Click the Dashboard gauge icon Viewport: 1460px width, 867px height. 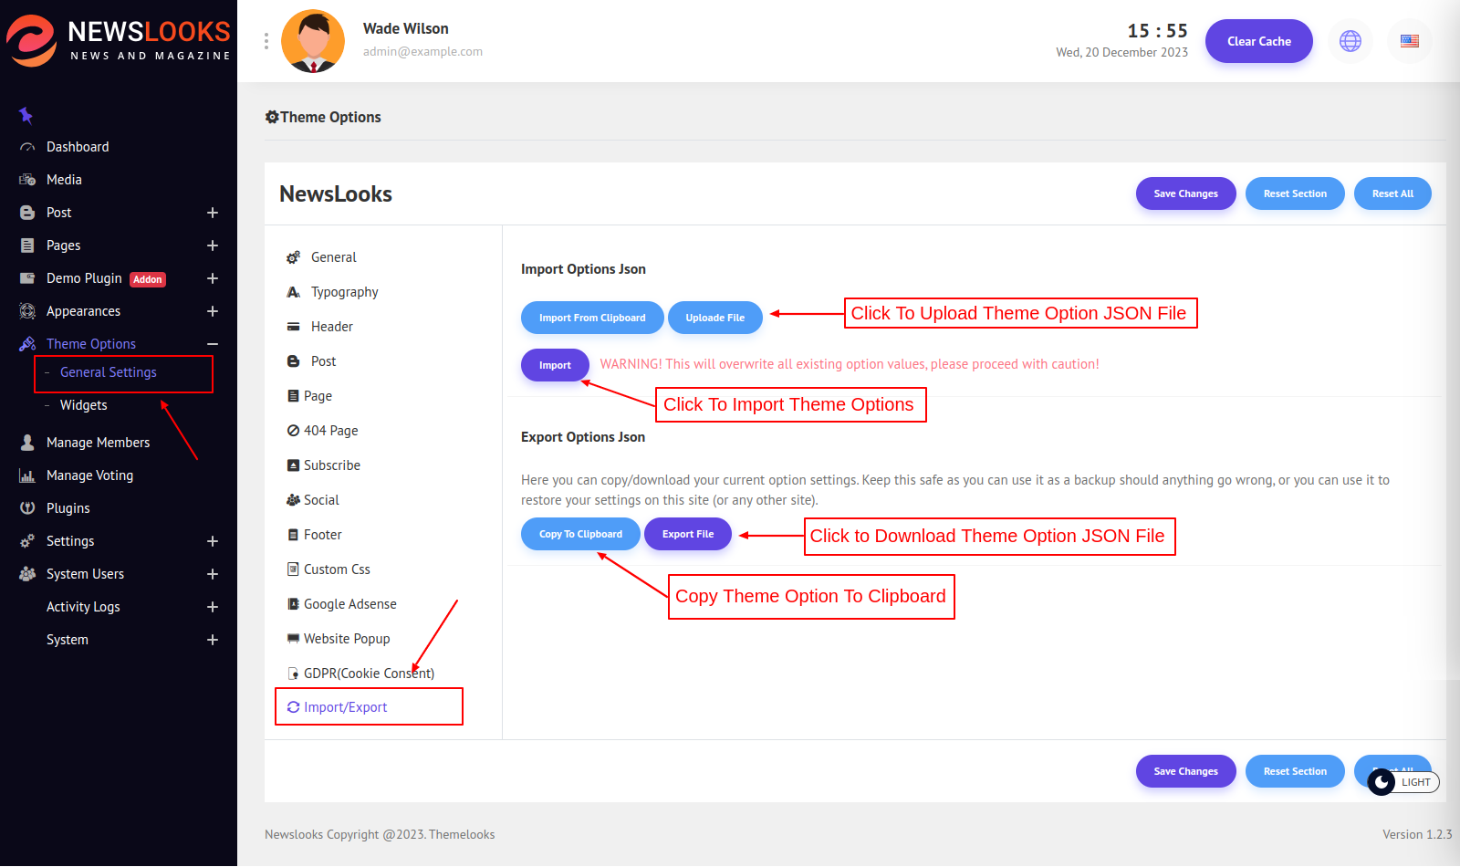coord(27,147)
